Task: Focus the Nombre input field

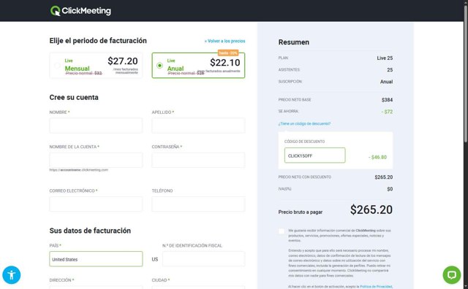Action: point(96,125)
